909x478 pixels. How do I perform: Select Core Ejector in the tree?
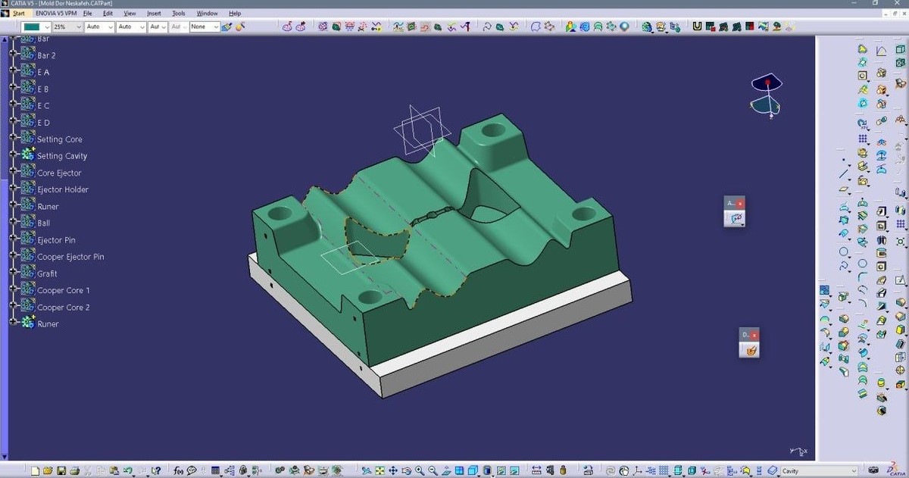click(59, 173)
